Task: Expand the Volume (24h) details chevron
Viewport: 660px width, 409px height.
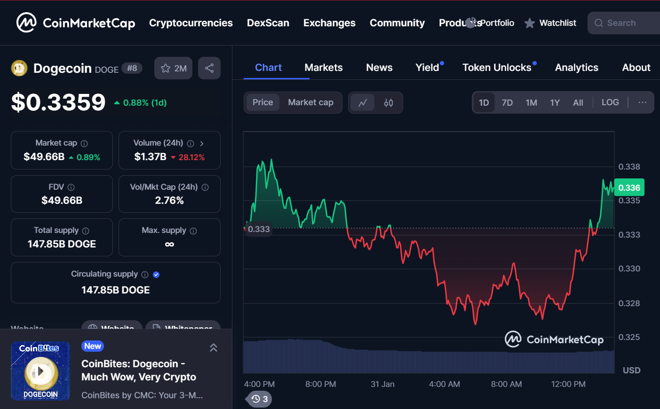Action: point(202,144)
